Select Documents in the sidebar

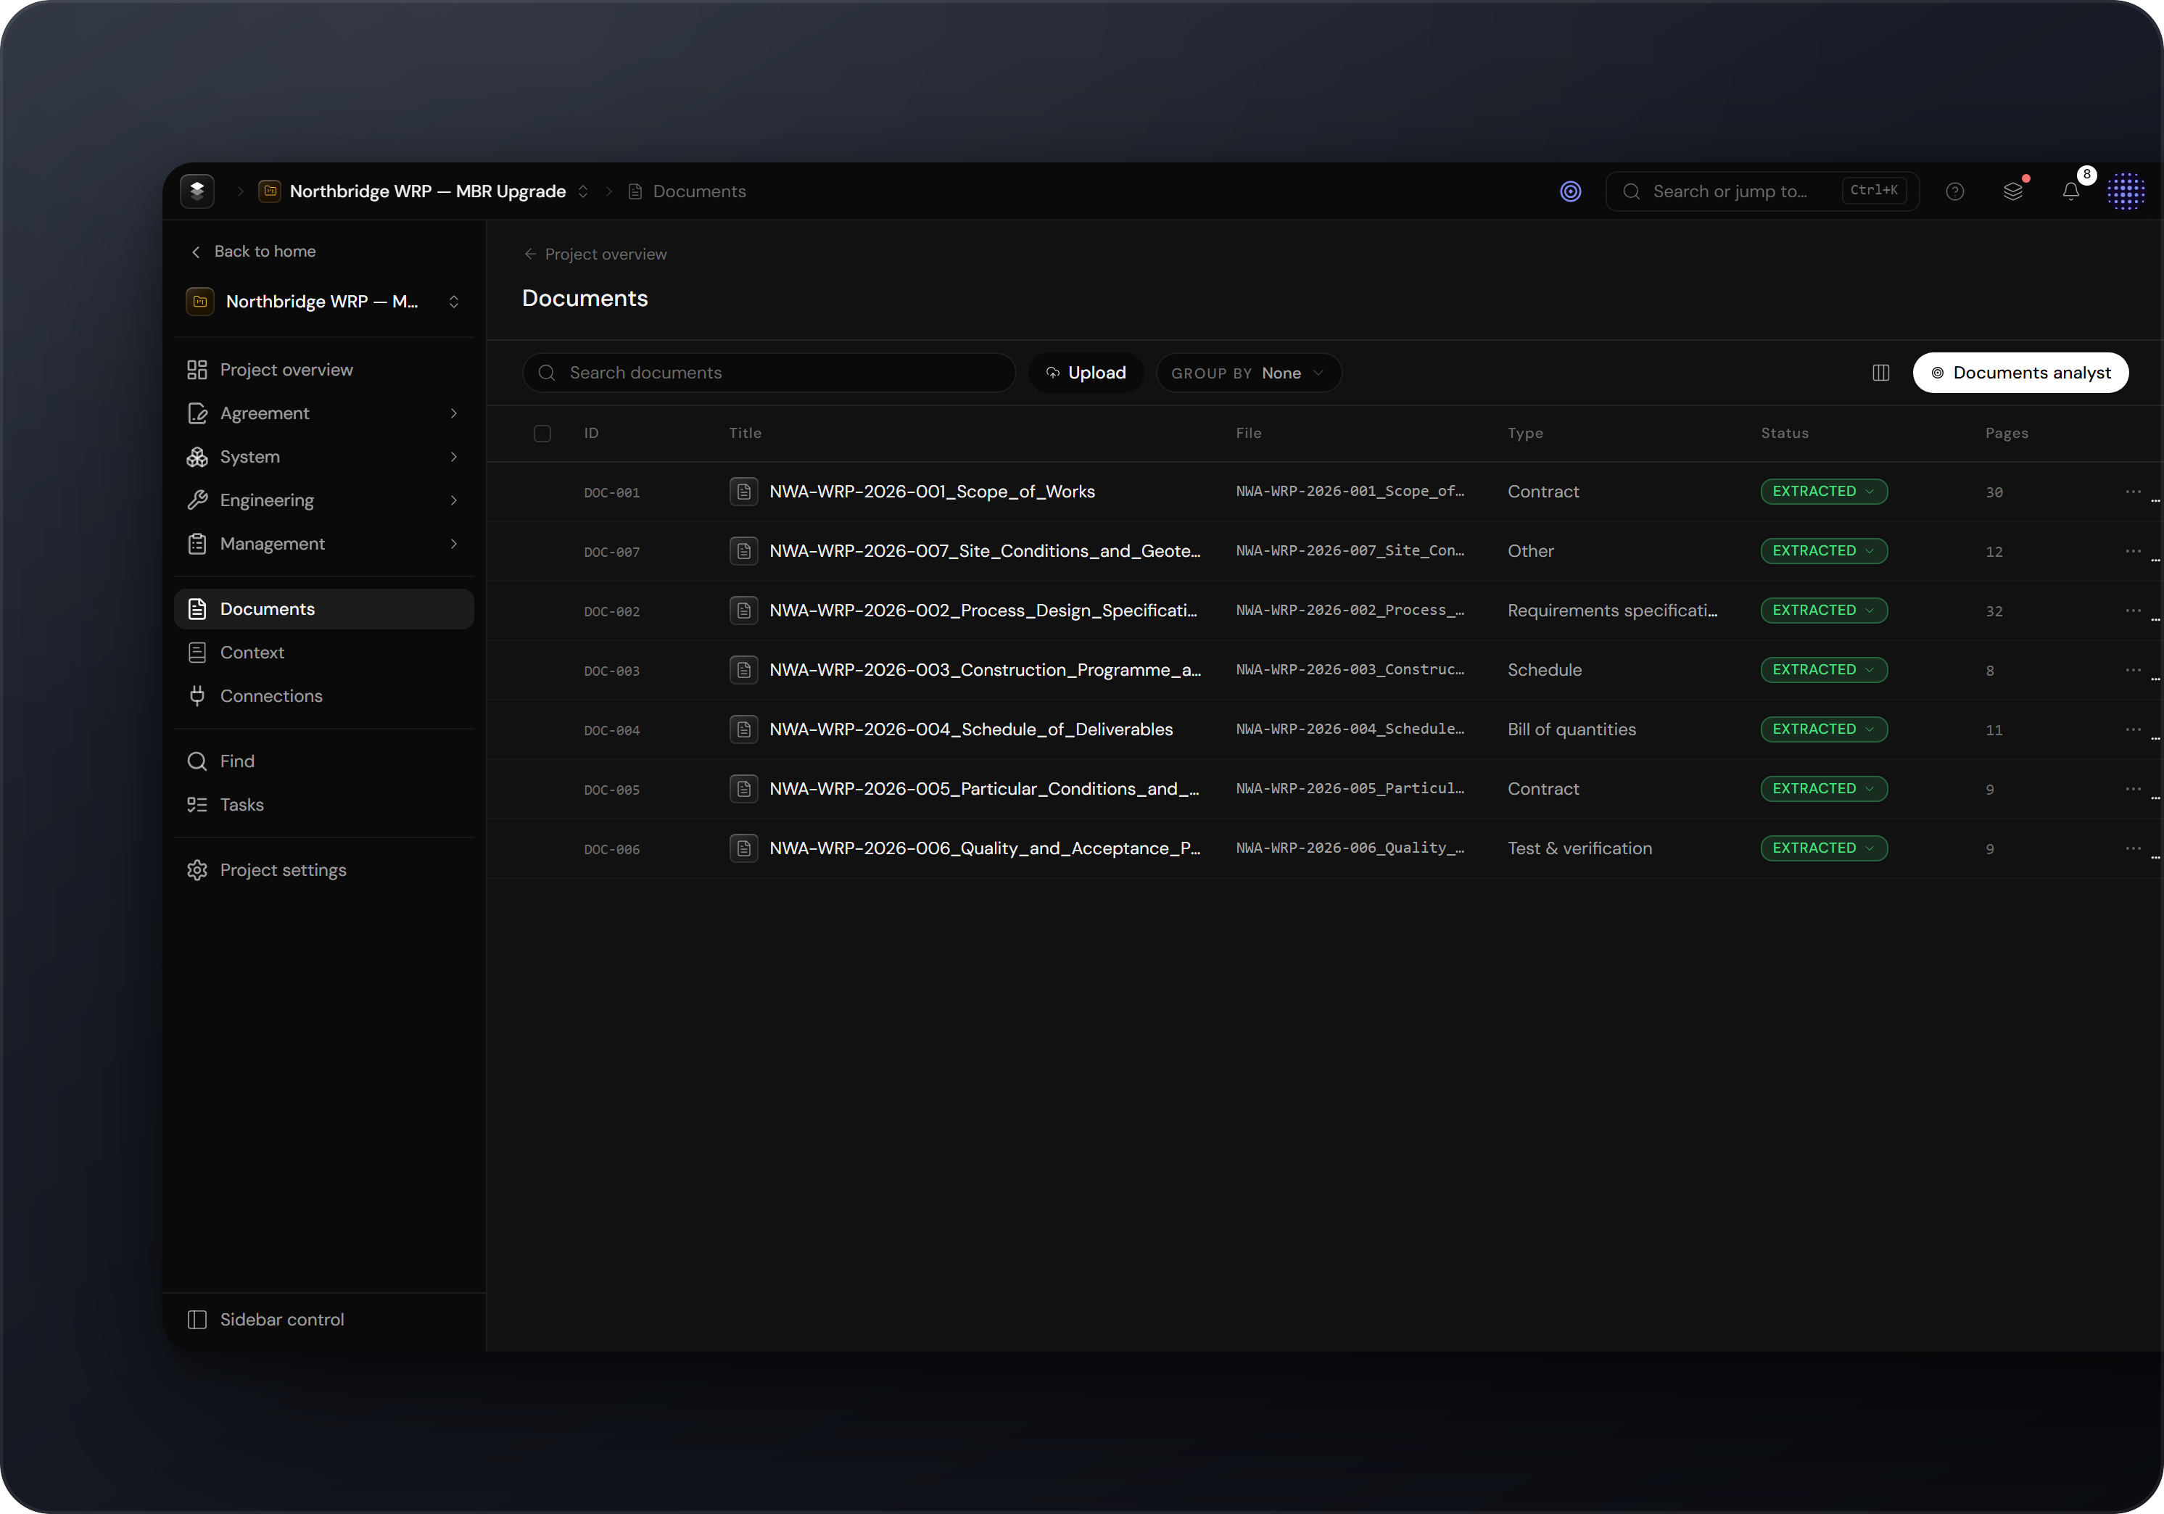point(323,610)
